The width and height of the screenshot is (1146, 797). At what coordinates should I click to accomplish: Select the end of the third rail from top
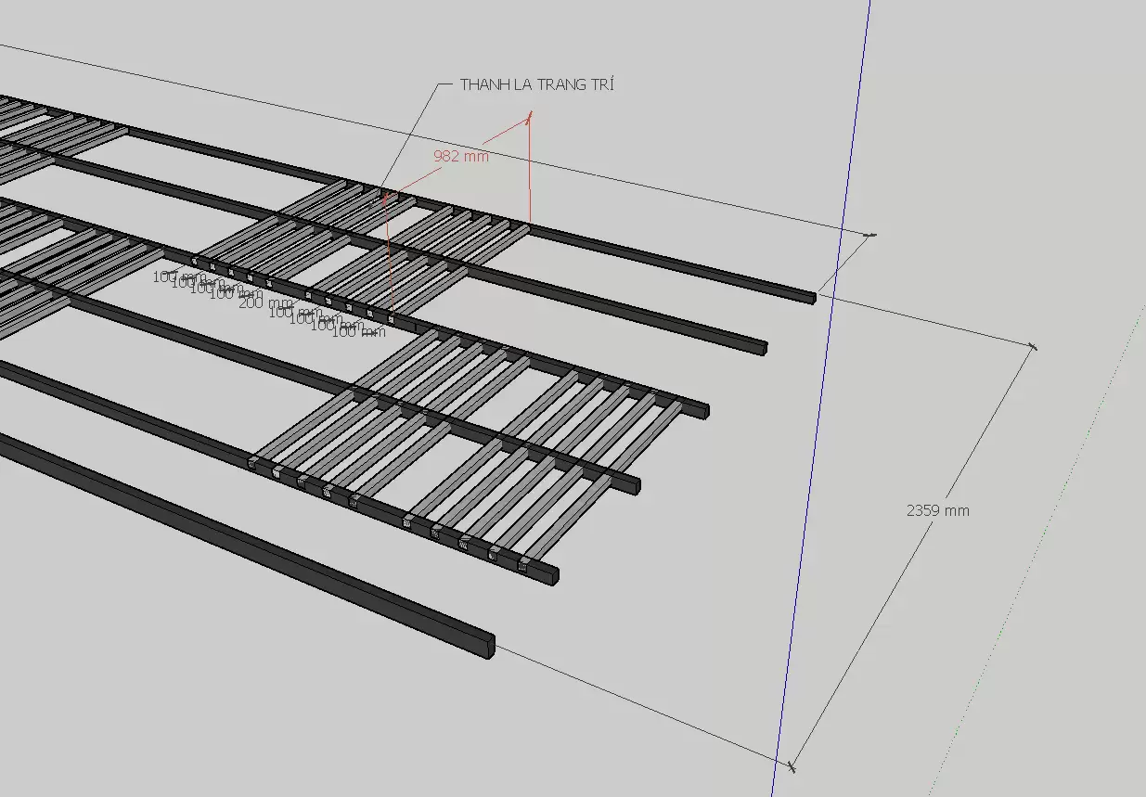click(704, 410)
